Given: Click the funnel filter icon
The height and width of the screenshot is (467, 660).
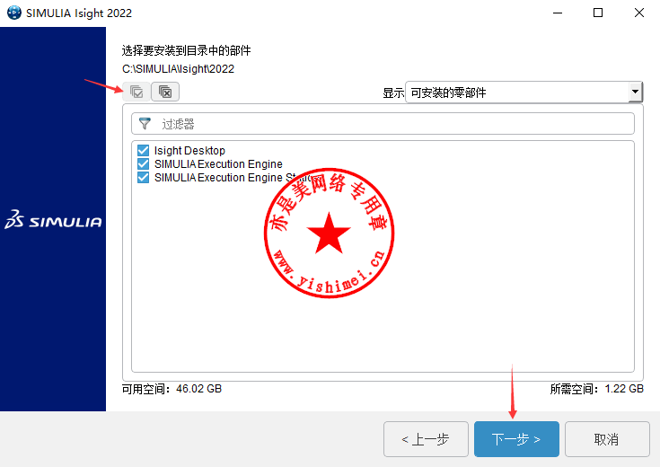Looking at the screenshot, I should tap(145, 123).
